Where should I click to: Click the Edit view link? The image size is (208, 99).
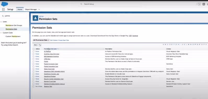click(x=51, y=40)
